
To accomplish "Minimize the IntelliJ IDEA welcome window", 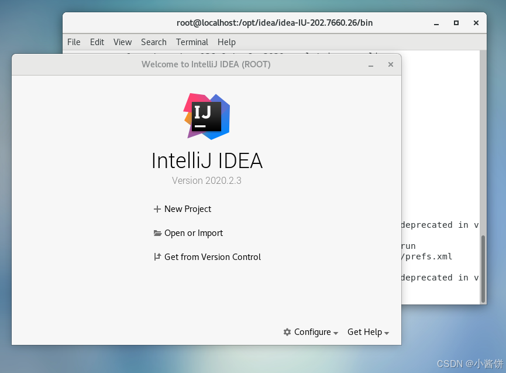I will pyautogui.click(x=371, y=65).
